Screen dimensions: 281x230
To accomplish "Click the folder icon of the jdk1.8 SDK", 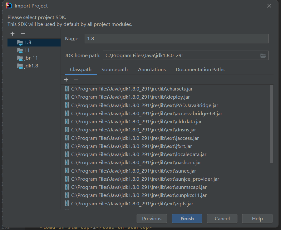I will pyautogui.click(x=20, y=66).
